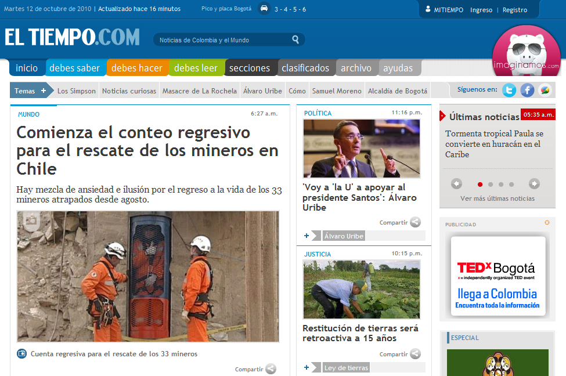Open Voy a 'la U' Uribe headline

[x=359, y=197]
